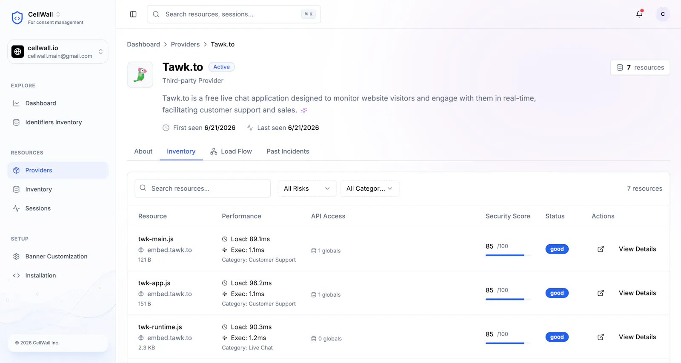
Task: Click the Security Score column header
Action: pos(508,216)
